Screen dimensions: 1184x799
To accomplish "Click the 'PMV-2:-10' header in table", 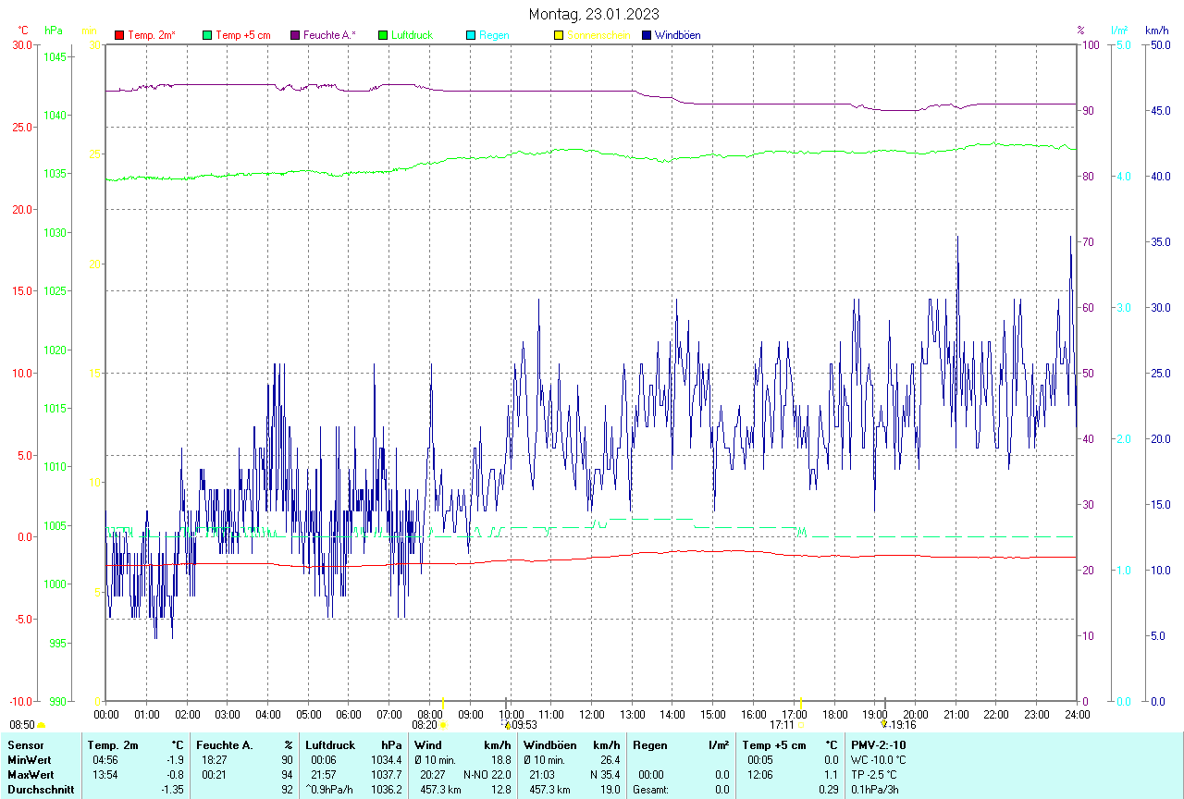I will [x=879, y=745].
